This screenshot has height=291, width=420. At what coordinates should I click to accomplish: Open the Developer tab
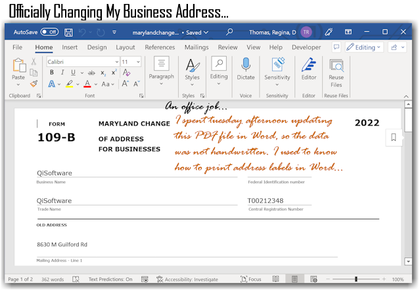click(306, 47)
